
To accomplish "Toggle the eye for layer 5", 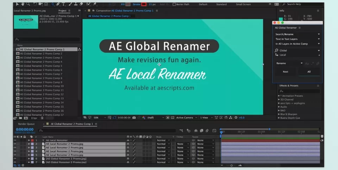I will click(15, 155).
